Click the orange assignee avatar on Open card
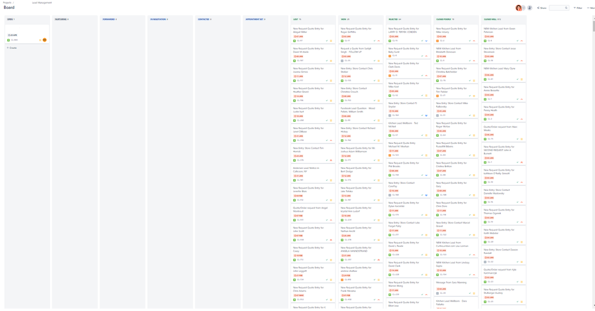 tap(45, 40)
